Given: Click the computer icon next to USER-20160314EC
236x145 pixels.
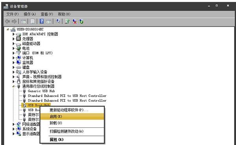Looking at the screenshot, I should pos(13,29).
